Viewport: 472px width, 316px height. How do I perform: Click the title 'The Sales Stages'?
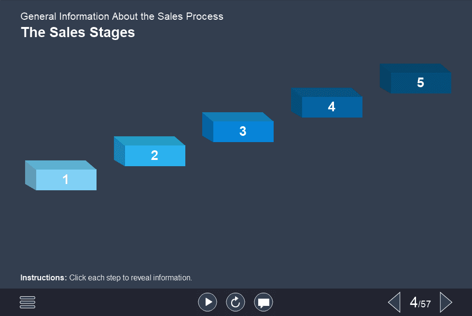point(78,33)
